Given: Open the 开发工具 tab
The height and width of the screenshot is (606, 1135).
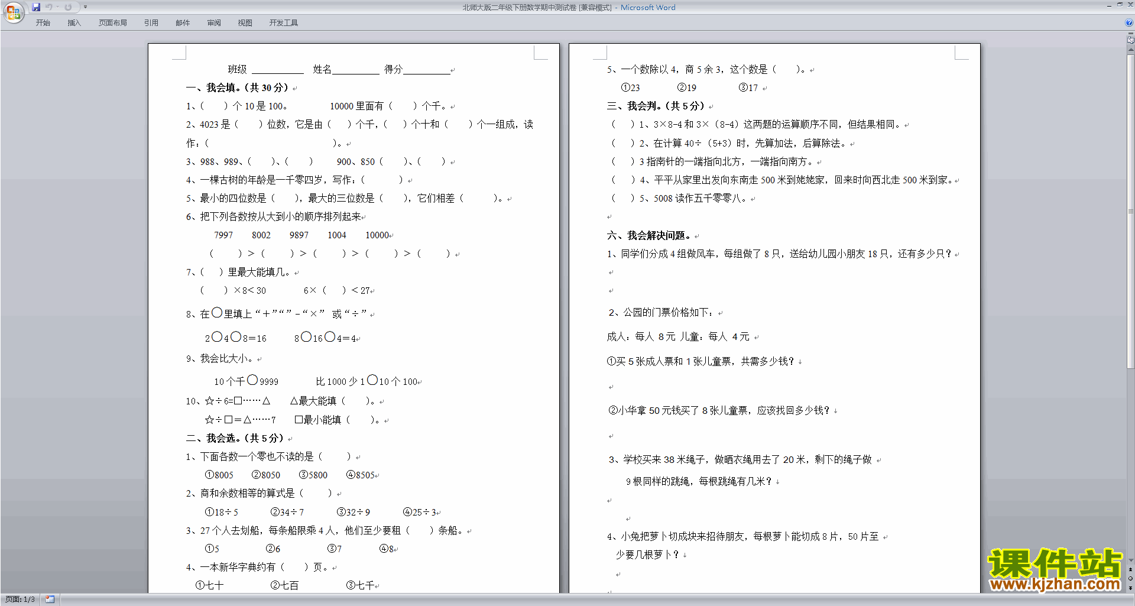Looking at the screenshot, I should (284, 23).
